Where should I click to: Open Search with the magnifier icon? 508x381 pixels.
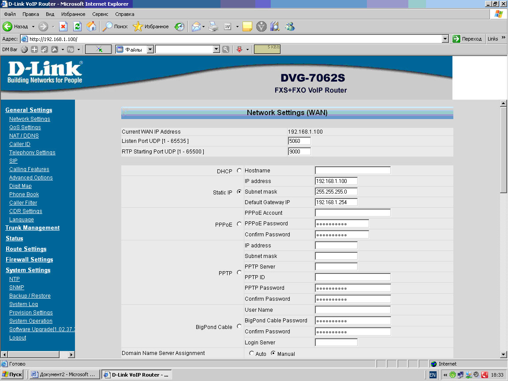[x=108, y=26]
